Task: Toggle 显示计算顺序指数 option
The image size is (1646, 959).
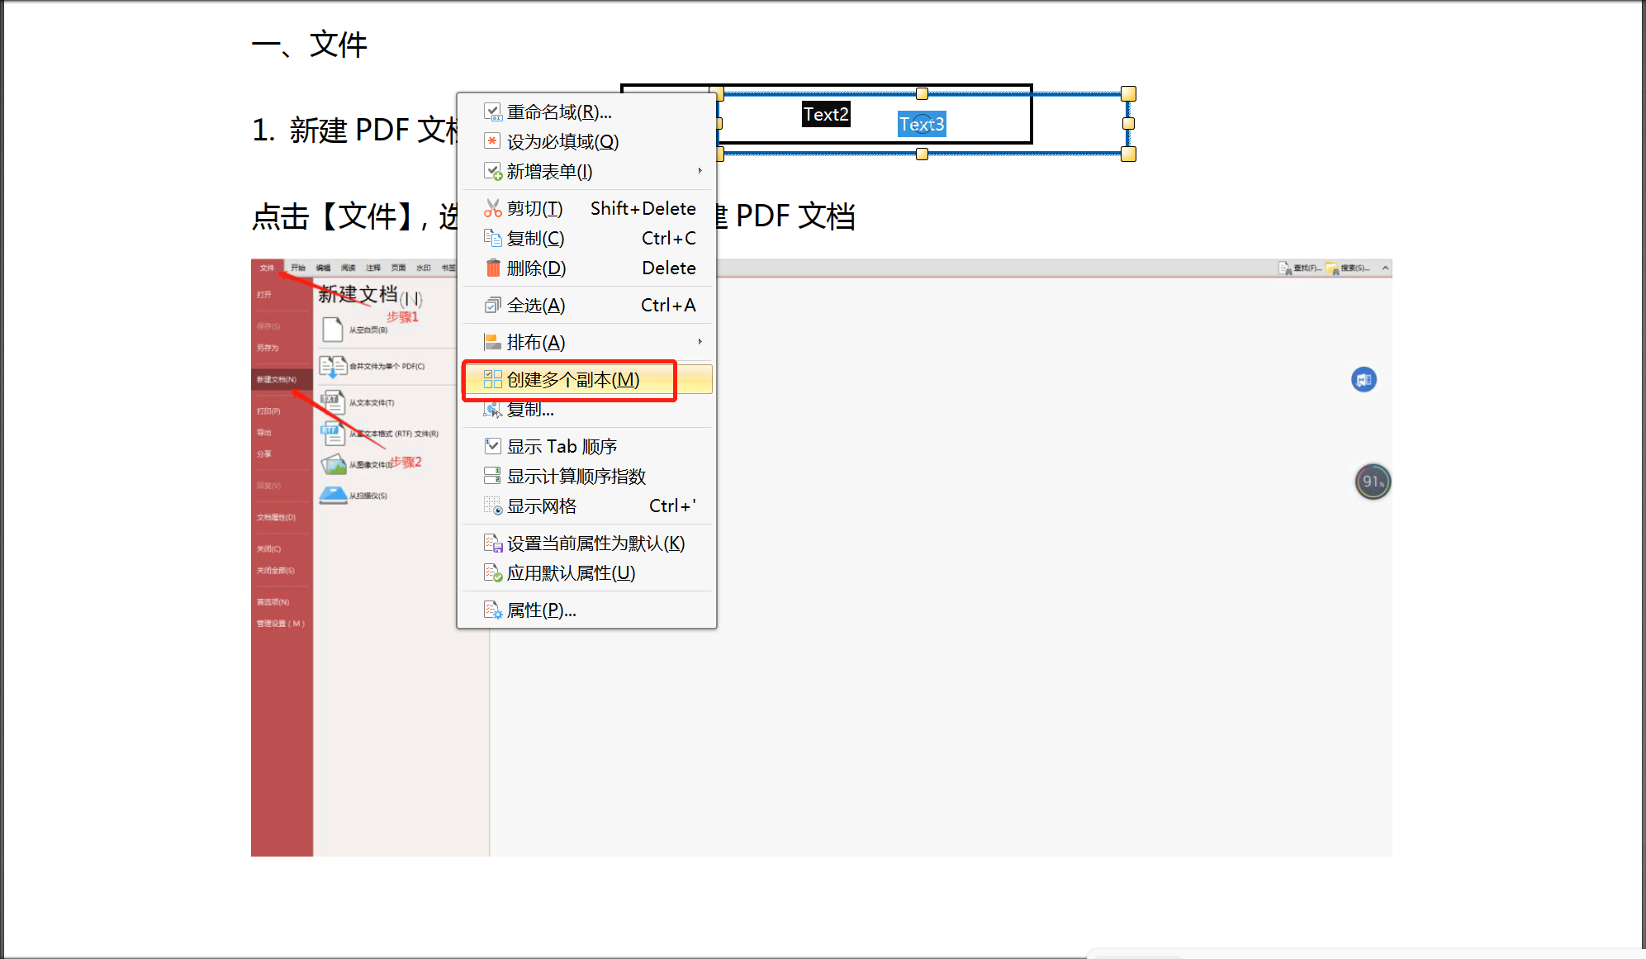Action: tap(586, 476)
